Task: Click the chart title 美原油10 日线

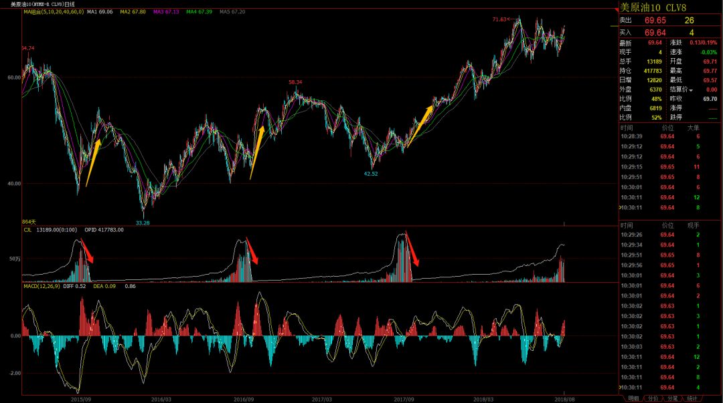Action: point(42,4)
